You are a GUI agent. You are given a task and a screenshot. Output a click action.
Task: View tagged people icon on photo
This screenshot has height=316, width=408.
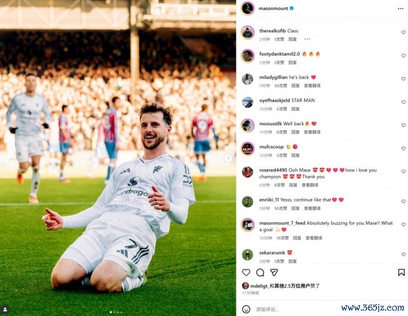pyautogui.click(x=5, y=309)
